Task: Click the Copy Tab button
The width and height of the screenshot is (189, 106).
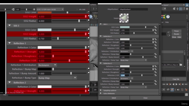Action: coord(176,79)
